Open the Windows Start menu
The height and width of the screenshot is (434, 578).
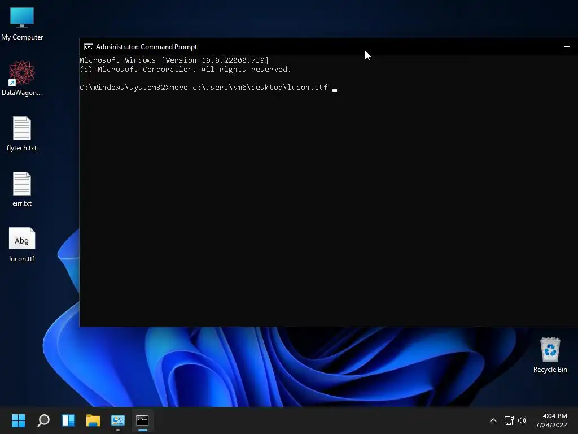tap(18, 420)
